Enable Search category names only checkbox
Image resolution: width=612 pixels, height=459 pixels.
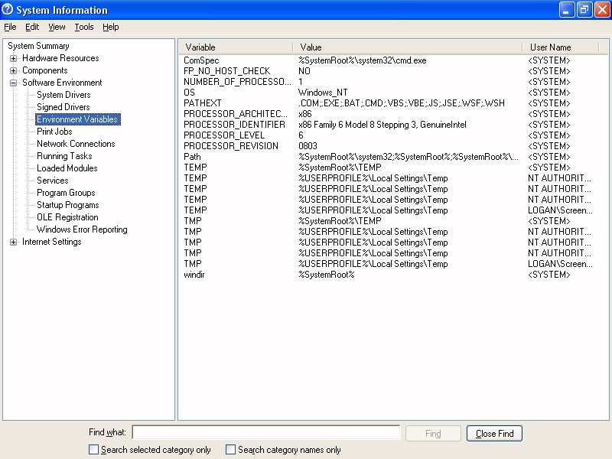click(230, 450)
